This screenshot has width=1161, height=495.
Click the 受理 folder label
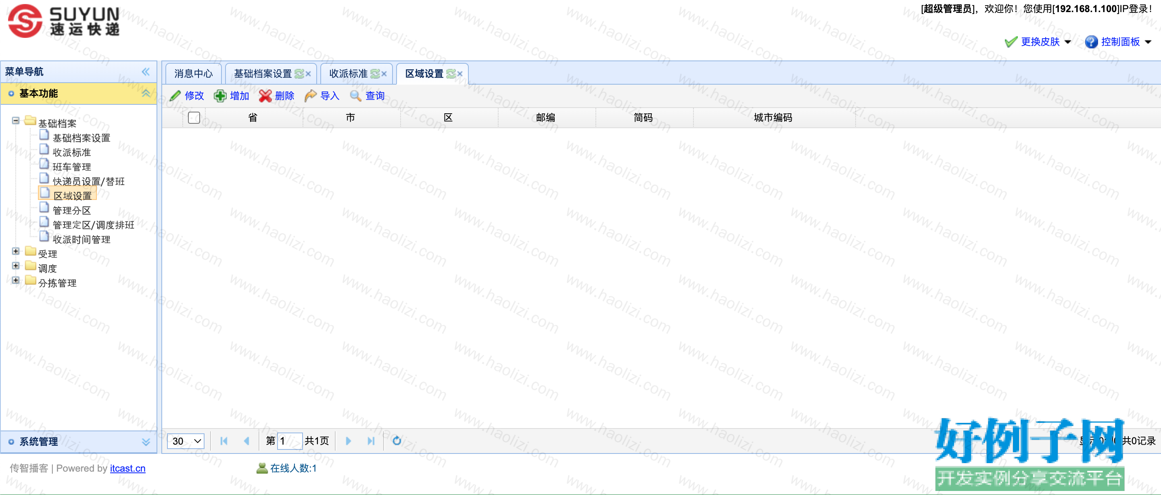point(47,254)
